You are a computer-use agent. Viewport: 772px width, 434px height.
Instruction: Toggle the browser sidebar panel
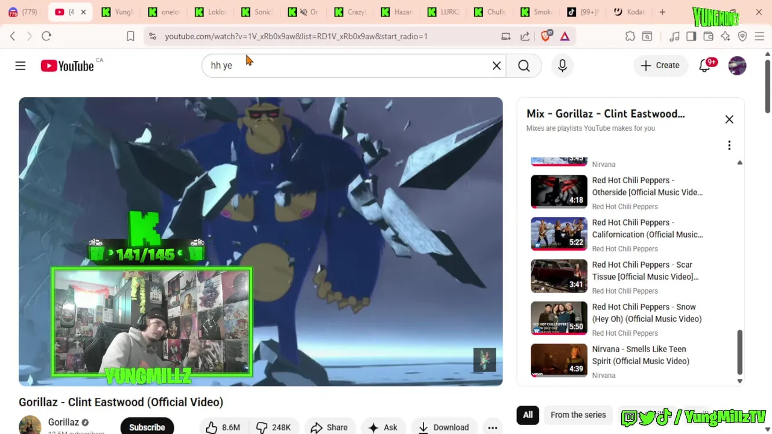point(691,36)
